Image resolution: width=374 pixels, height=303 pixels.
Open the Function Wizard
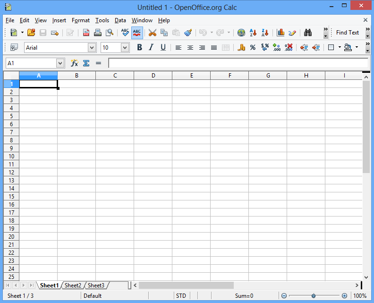74,63
